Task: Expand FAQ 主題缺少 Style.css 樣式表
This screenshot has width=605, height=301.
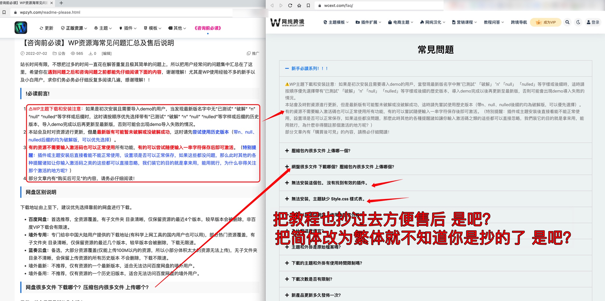Action: (x=436, y=199)
